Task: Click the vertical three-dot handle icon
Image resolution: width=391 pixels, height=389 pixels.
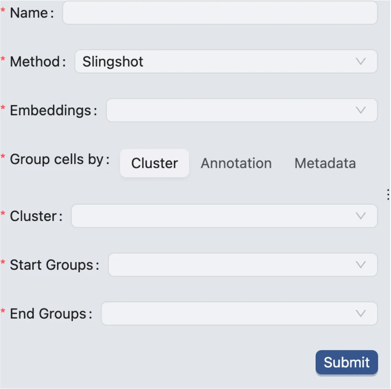Action: [x=388, y=194]
